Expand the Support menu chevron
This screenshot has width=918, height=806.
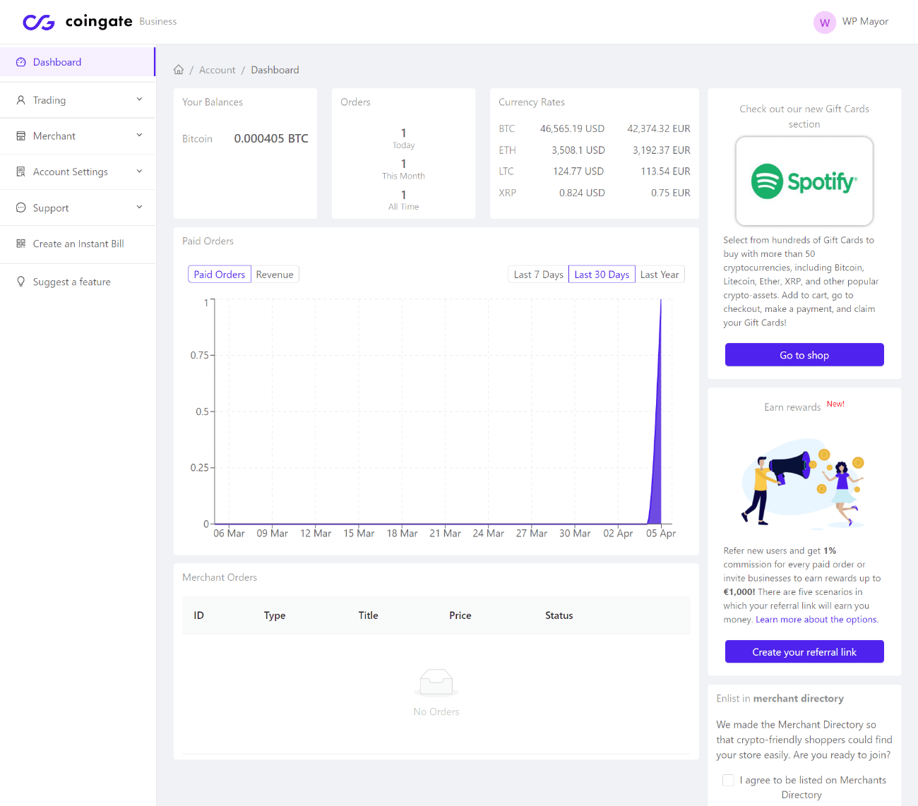[139, 207]
